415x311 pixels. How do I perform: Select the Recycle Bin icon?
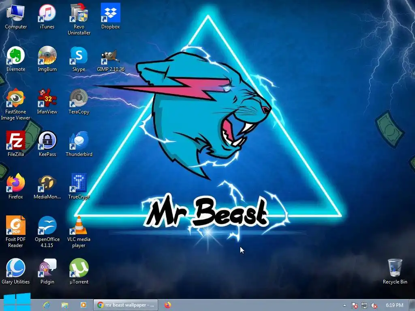pos(395,271)
